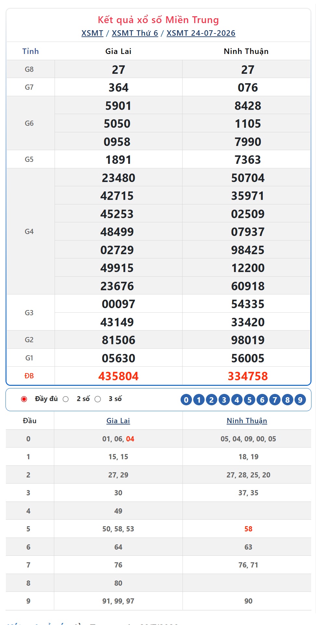This screenshot has width=316, height=625.
Task: Select digit 6 filter circle
Action: [x=262, y=399]
